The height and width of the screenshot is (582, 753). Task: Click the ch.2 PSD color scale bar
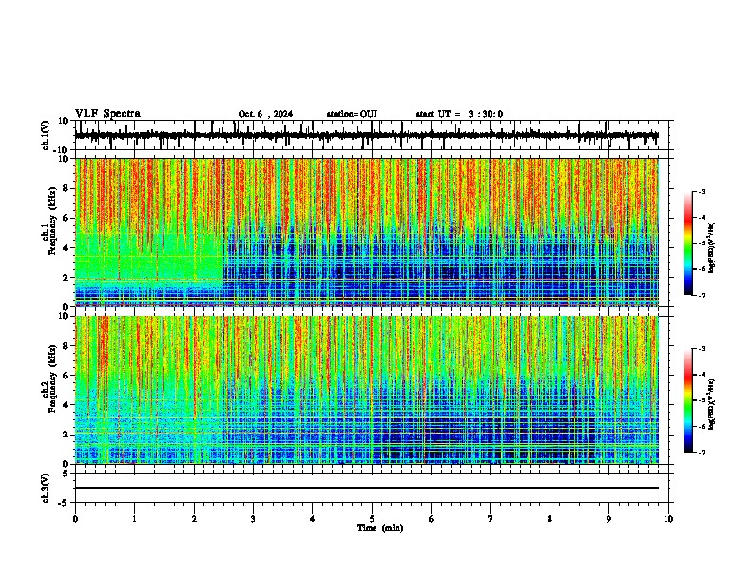[x=687, y=400]
